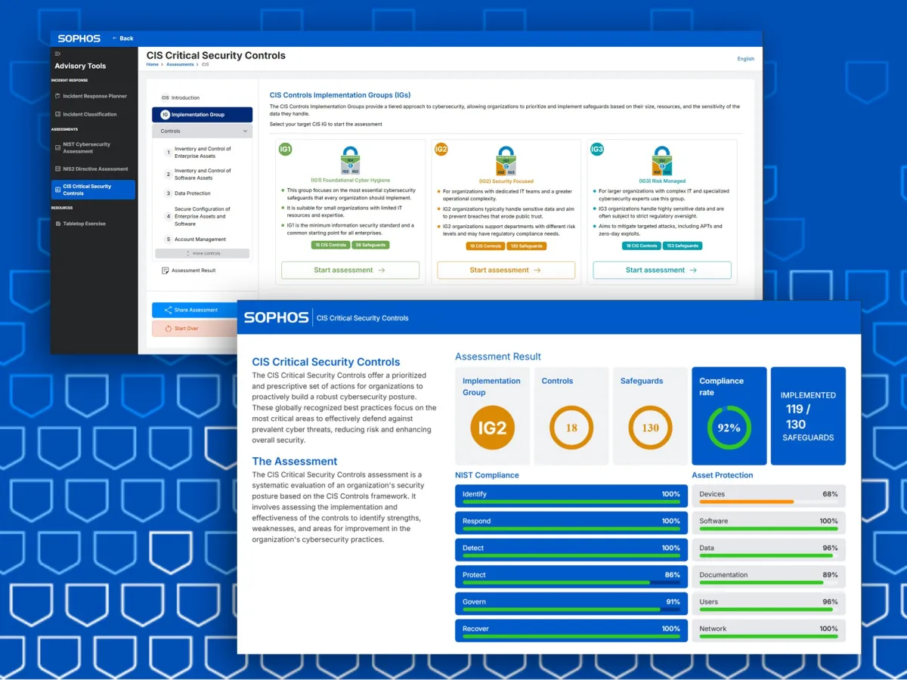Click the Incident Classification icon
The image size is (907, 680).
click(x=58, y=114)
